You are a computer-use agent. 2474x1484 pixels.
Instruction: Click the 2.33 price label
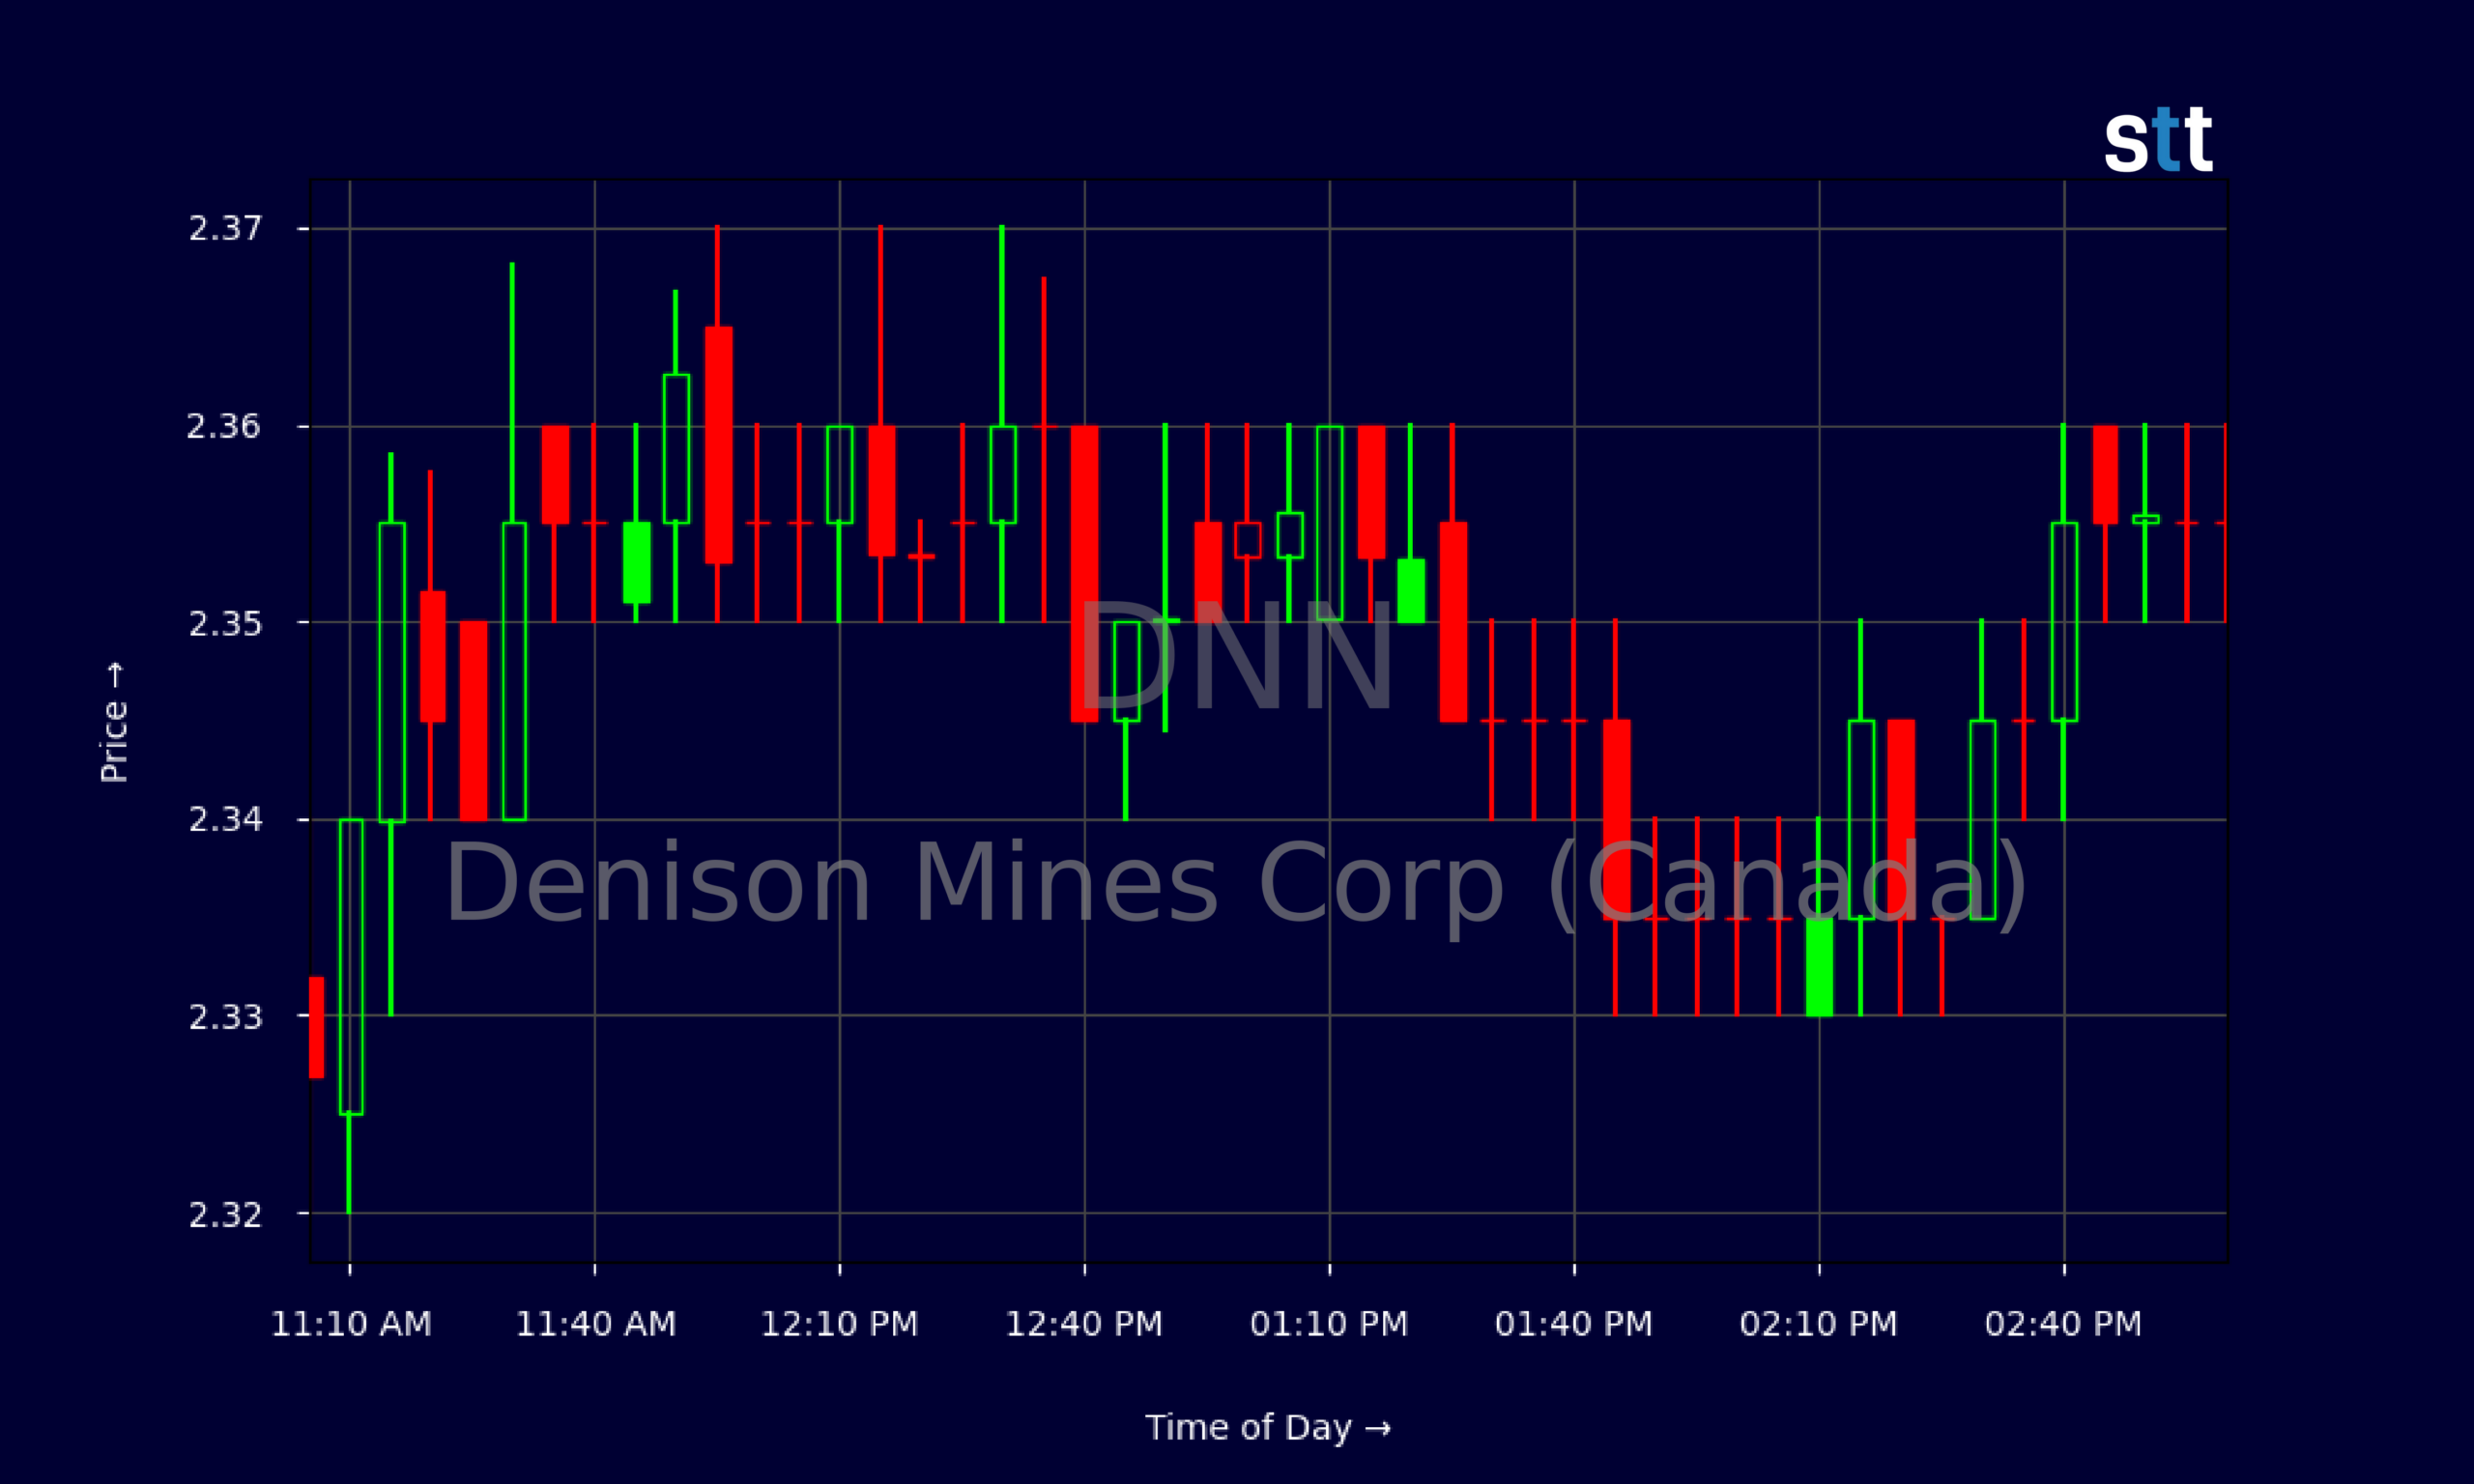225,1017
